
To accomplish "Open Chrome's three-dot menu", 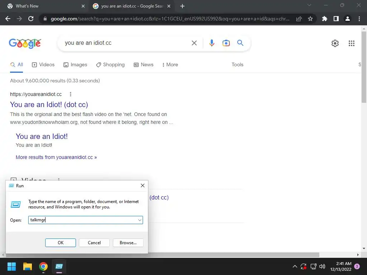I will (359, 19).
